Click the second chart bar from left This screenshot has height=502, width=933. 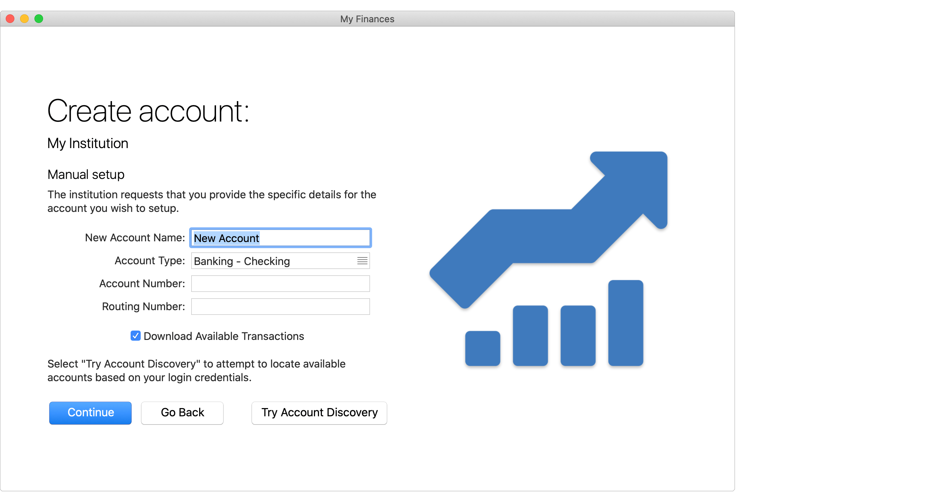pos(530,336)
